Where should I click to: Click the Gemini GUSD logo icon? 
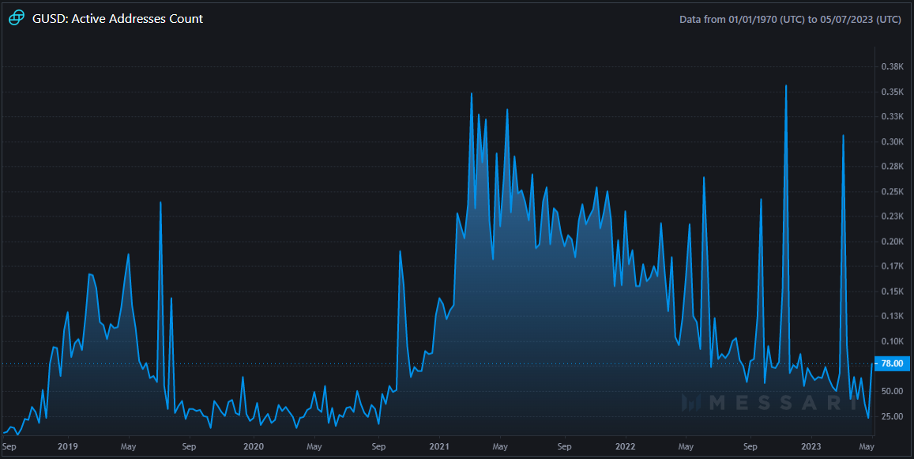coord(17,18)
